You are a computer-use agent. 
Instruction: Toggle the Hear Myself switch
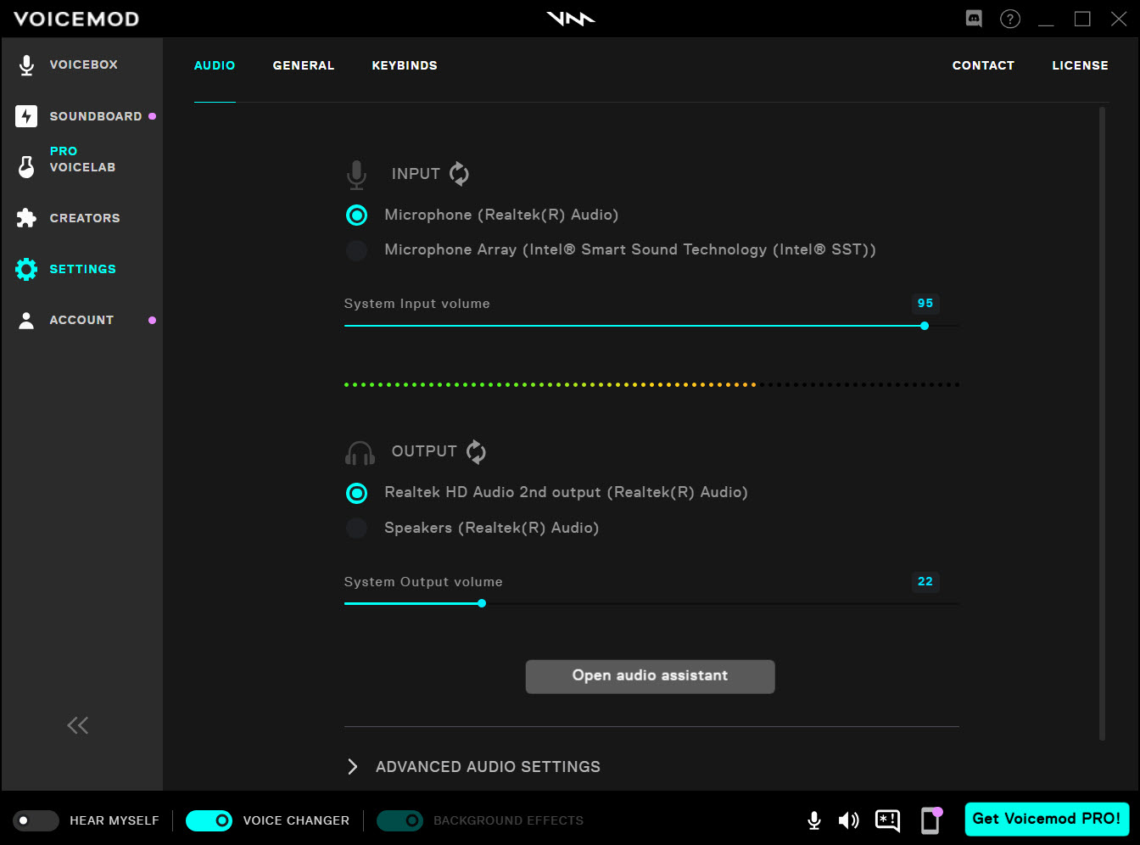point(36,820)
